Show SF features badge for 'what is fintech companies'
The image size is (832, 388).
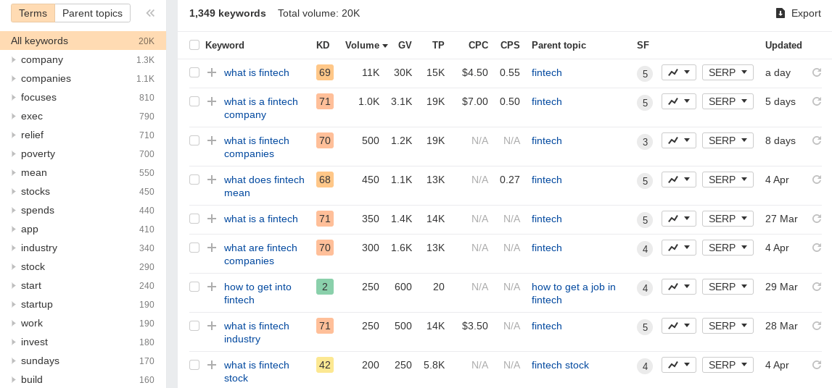pos(645,142)
